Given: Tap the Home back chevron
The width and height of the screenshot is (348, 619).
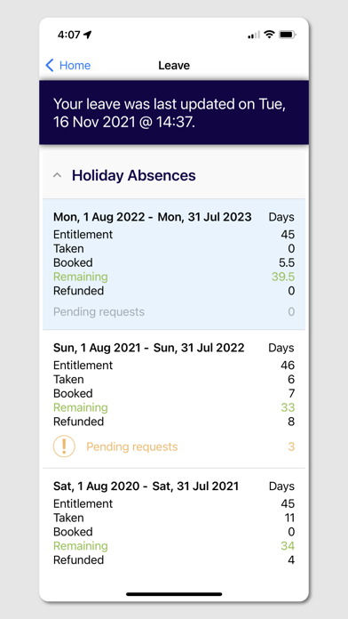Looking at the screenshot, I should pos(50,65).
